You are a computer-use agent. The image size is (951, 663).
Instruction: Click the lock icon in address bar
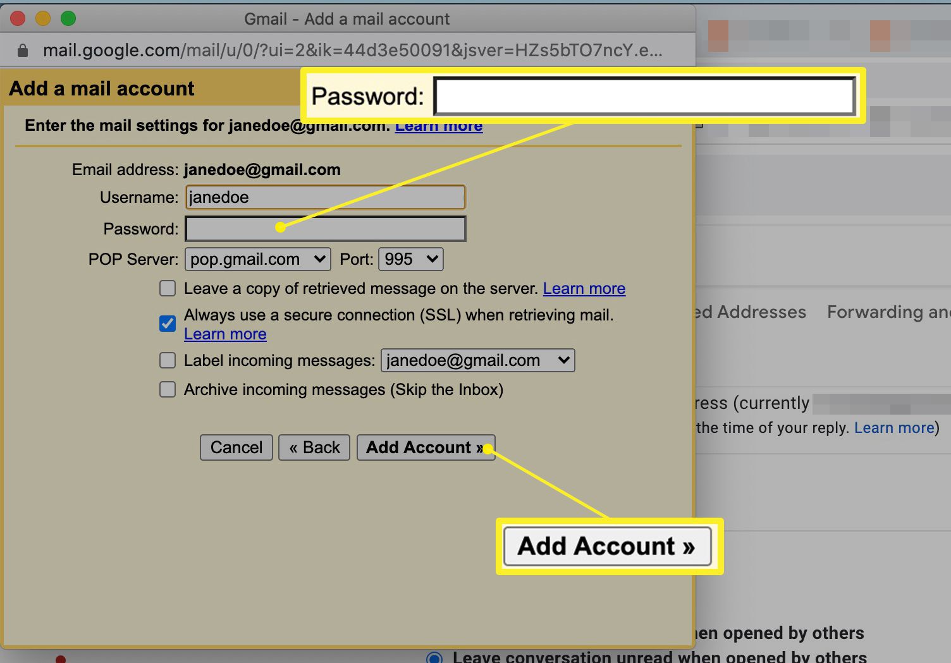23,51
